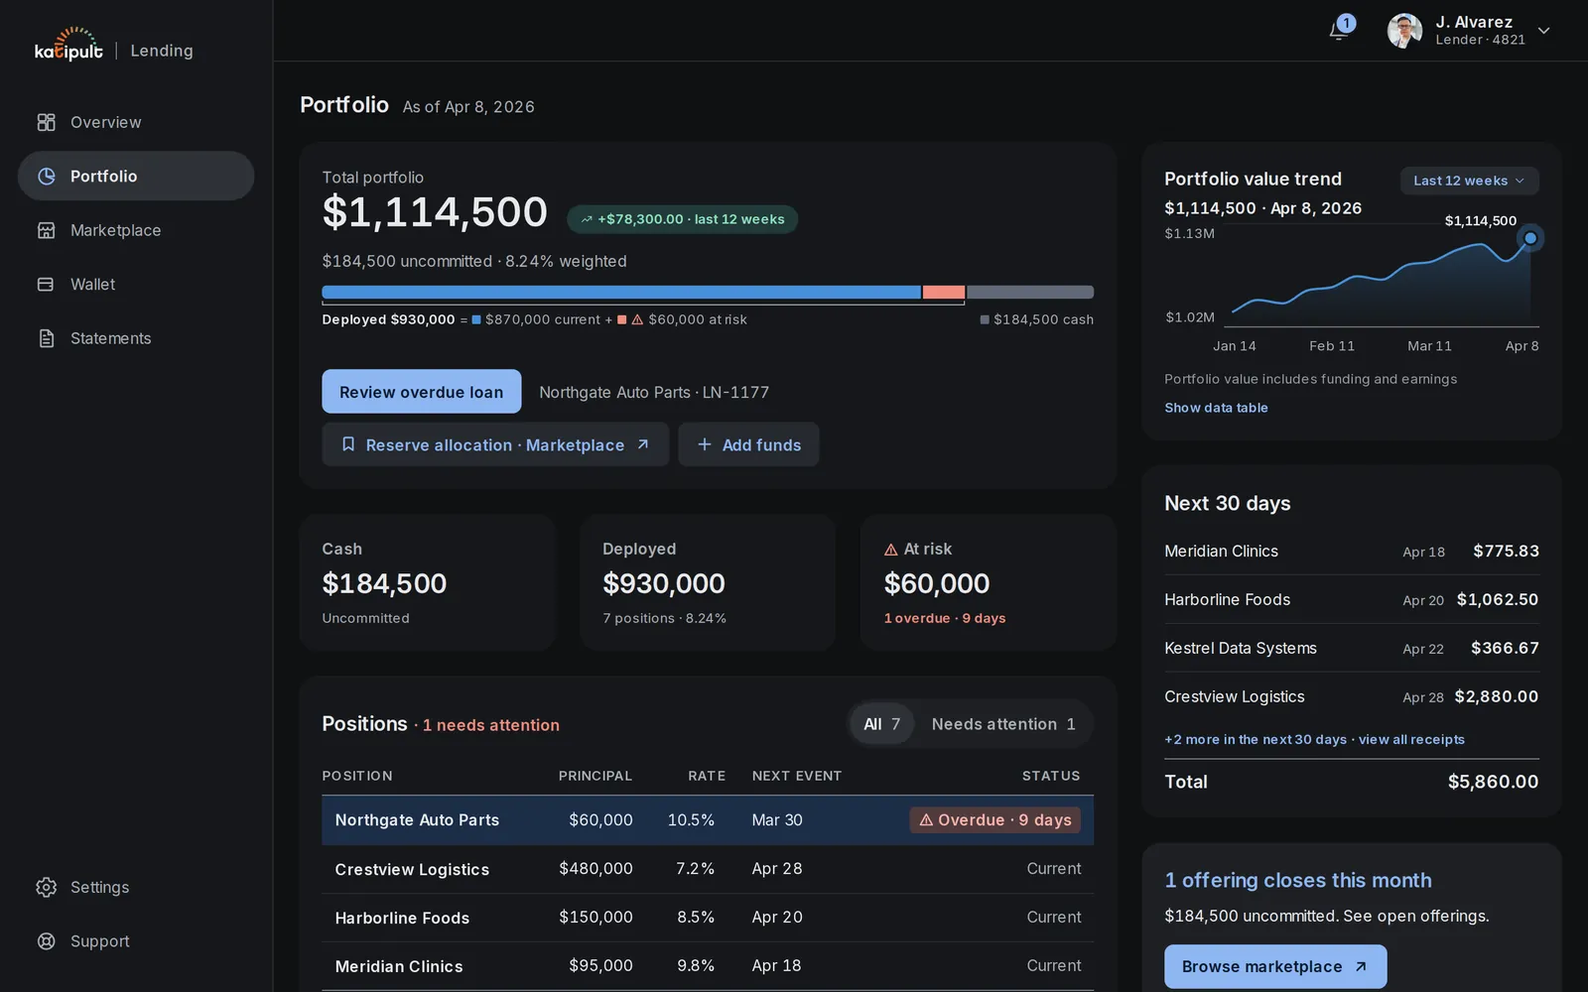
Task: Click the Statements document icon
Action: point(47,338)
